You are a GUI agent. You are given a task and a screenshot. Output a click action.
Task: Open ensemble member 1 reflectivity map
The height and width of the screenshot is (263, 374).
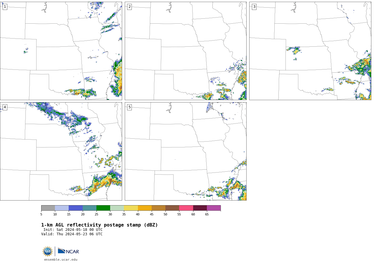[x=61, y=51]
